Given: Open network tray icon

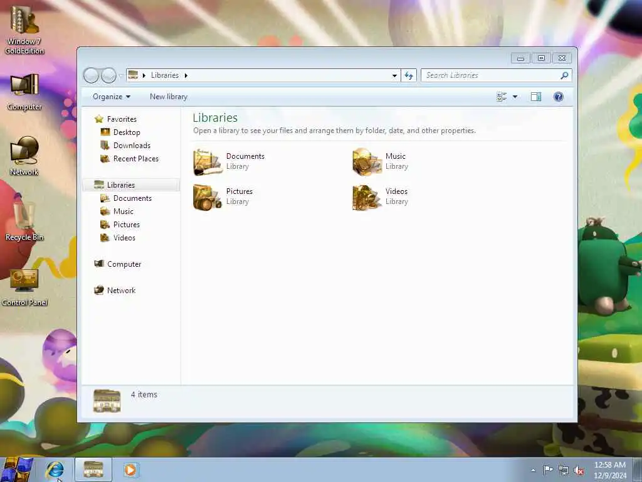Looking at the screenshot, I should (564, 471).
